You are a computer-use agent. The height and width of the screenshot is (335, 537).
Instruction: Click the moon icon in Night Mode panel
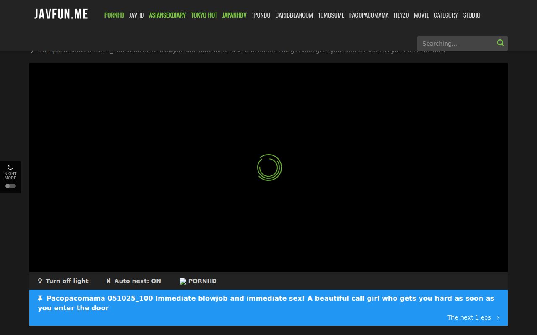(10, 167)
